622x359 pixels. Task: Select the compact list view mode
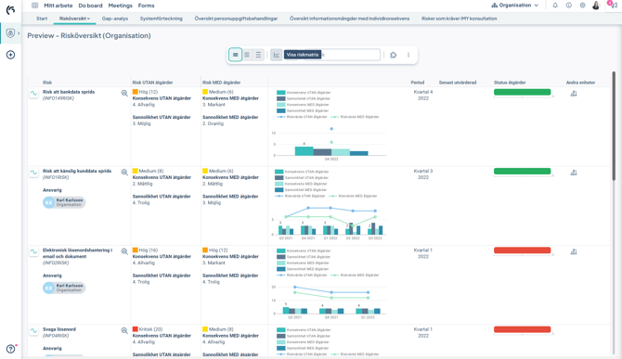tap(258, 55)
